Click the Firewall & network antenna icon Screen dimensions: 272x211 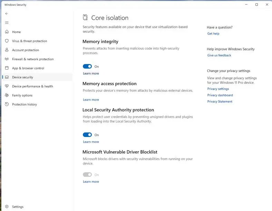click(x=7, y=59)
